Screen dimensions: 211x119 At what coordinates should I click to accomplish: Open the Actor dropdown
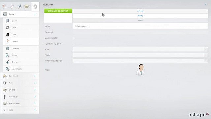pos(140,49)
